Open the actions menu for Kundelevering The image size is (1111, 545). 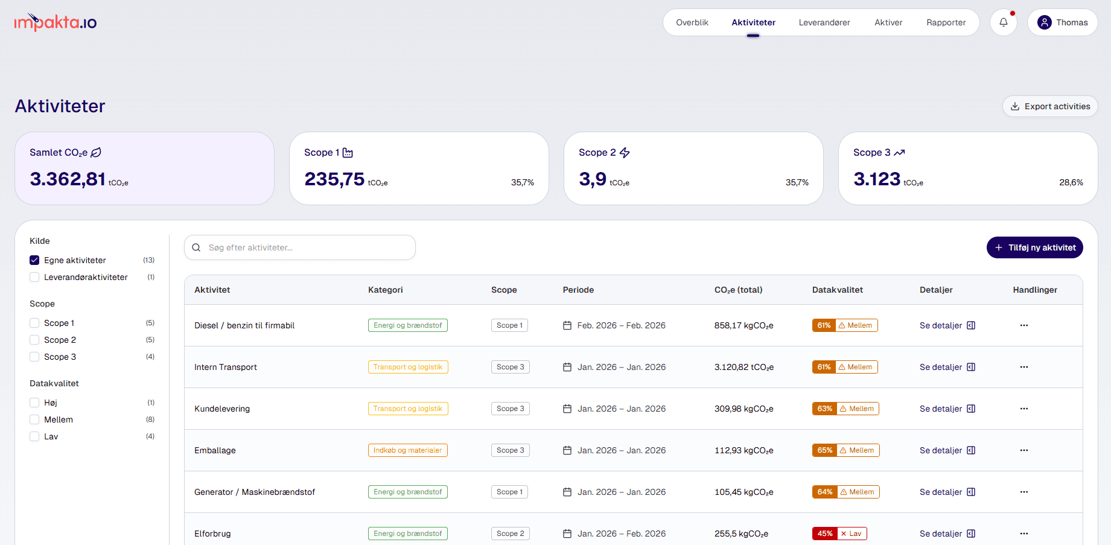1023,408
